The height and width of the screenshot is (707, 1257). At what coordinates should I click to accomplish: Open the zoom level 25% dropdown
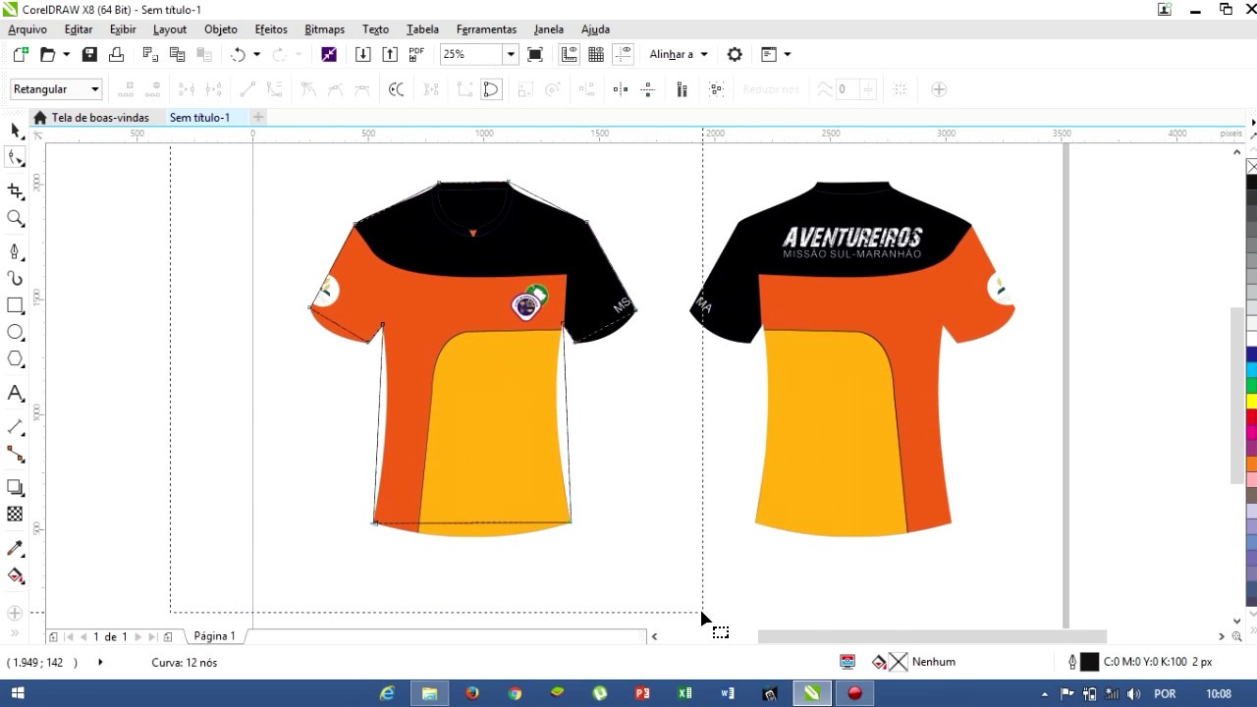(x=511, y=55)
